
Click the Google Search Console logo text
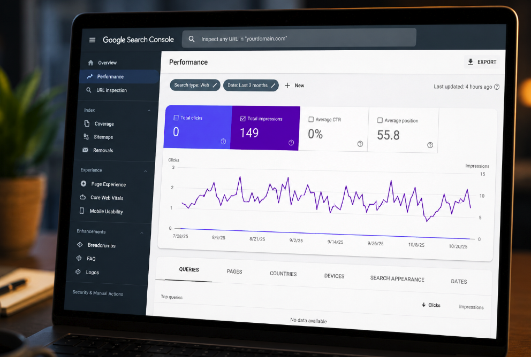(x=138, y=40)
